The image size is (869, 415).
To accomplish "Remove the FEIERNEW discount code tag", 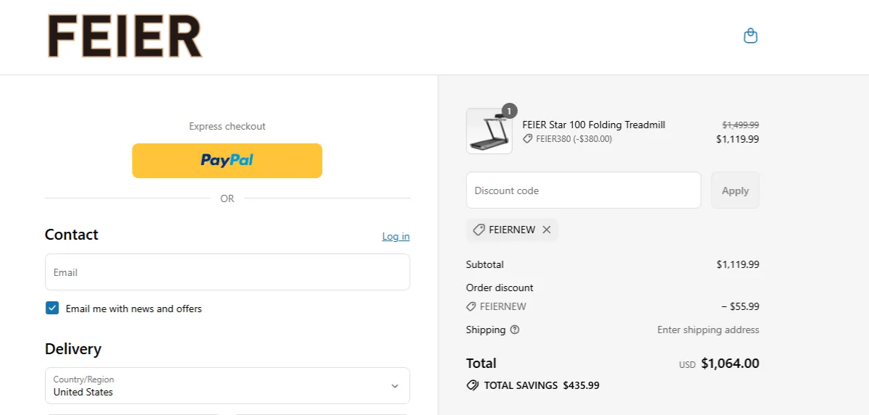I will point(547,230).
